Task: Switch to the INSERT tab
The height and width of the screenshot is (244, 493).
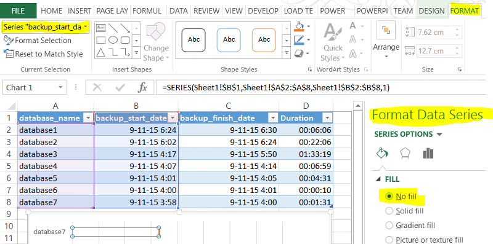Action: pyautogui.click(x=80, y=11)
